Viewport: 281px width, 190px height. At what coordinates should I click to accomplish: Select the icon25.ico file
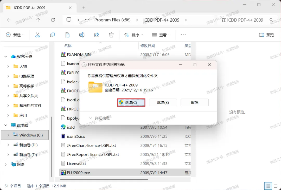(x=76, y=136)
